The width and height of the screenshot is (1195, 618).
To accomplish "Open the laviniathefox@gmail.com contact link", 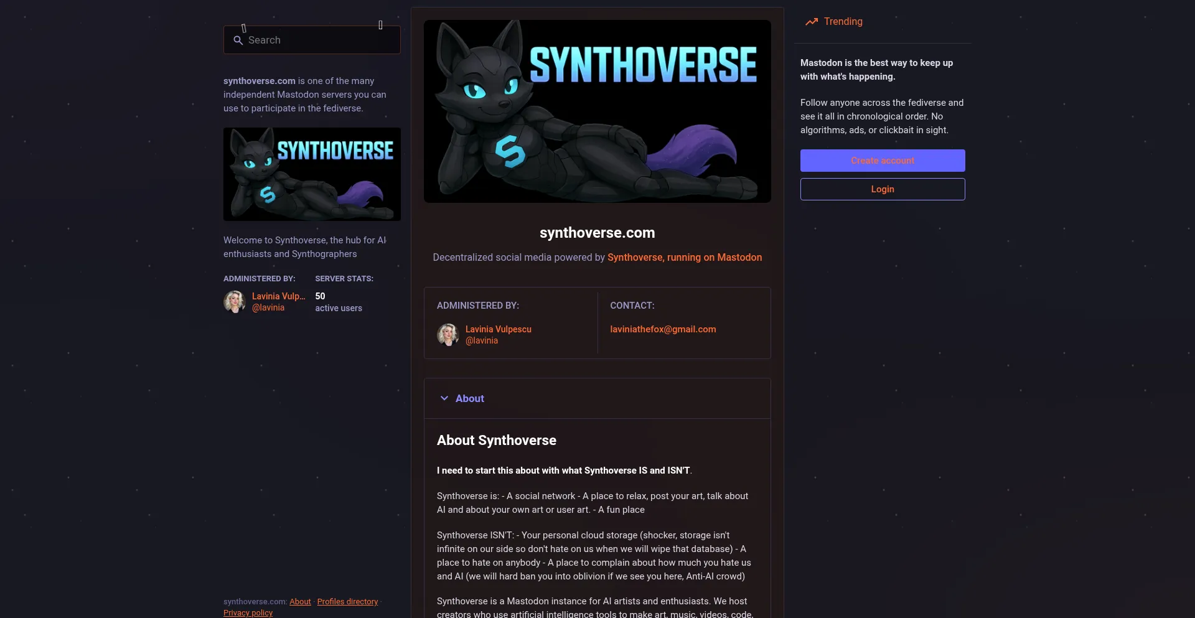I will pyautogui.click(x=663, y=329).
